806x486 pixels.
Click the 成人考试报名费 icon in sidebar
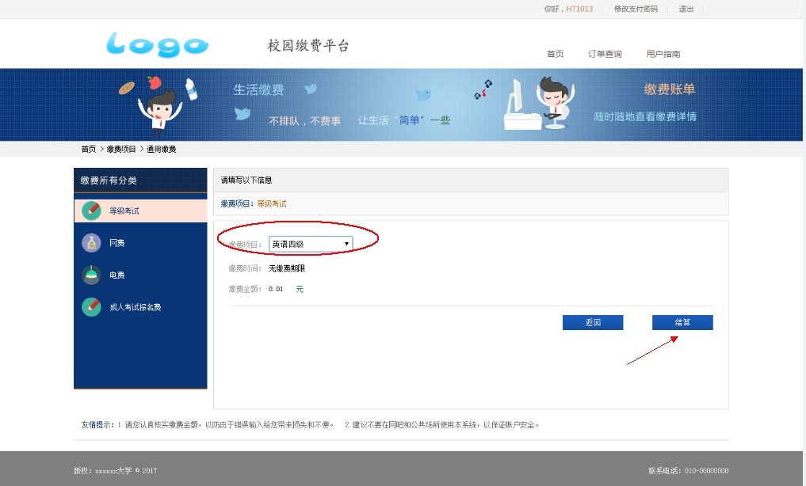91,307
